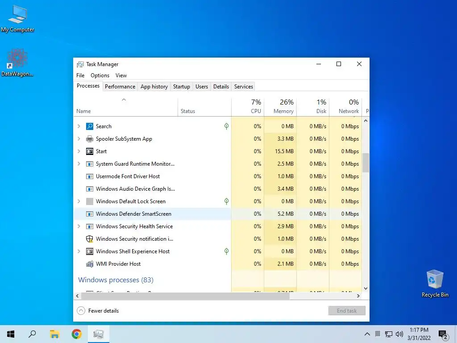
Task: Sort processes by Memory column
Action: (280, 107)
